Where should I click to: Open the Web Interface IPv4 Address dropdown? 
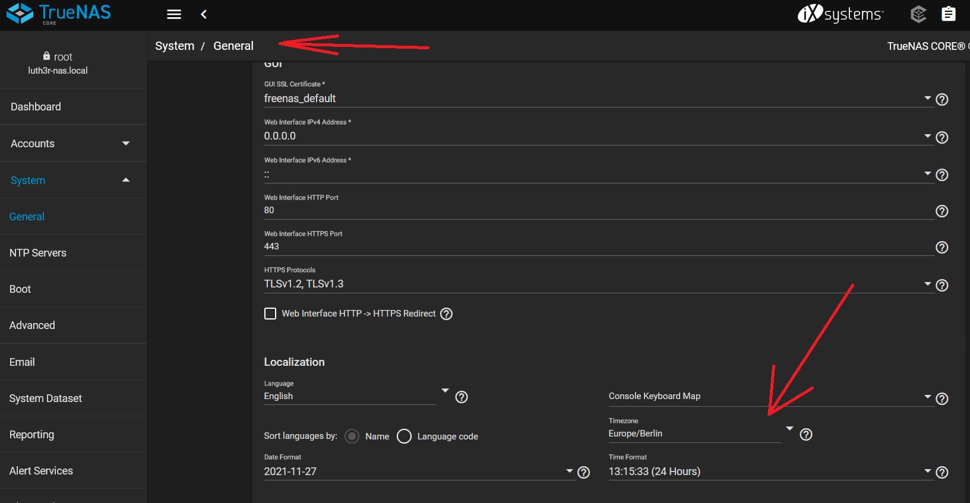599,136
